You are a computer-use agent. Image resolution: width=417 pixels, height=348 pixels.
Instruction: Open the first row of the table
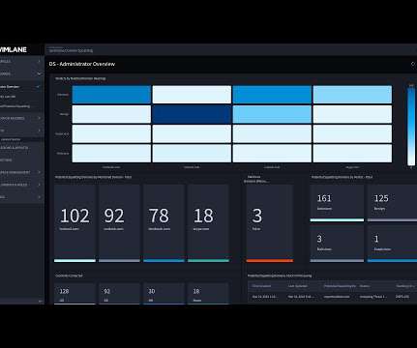tap(332, 297)
